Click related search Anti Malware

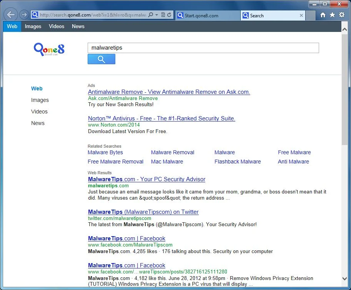point(293,162)
